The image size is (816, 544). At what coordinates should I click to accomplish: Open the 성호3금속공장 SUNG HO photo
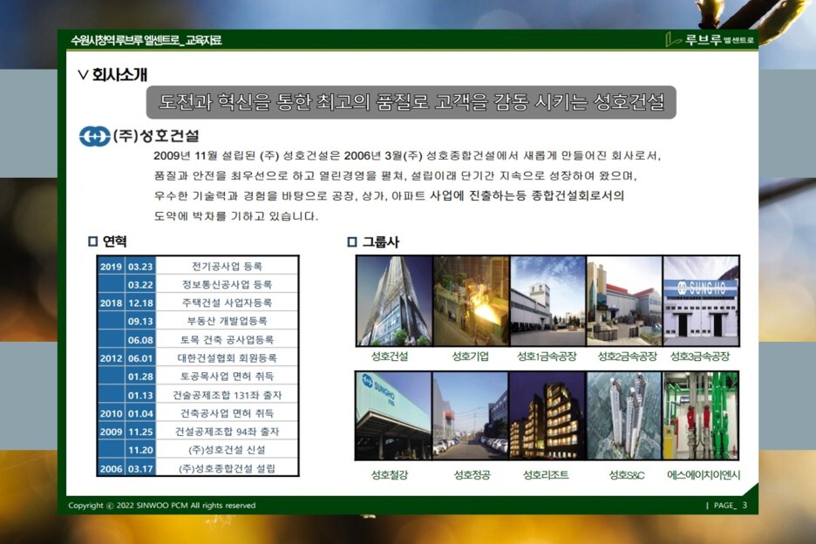tap(700, 301)
